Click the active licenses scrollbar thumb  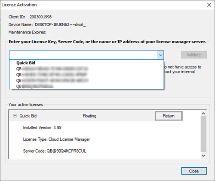click(203, 134)
